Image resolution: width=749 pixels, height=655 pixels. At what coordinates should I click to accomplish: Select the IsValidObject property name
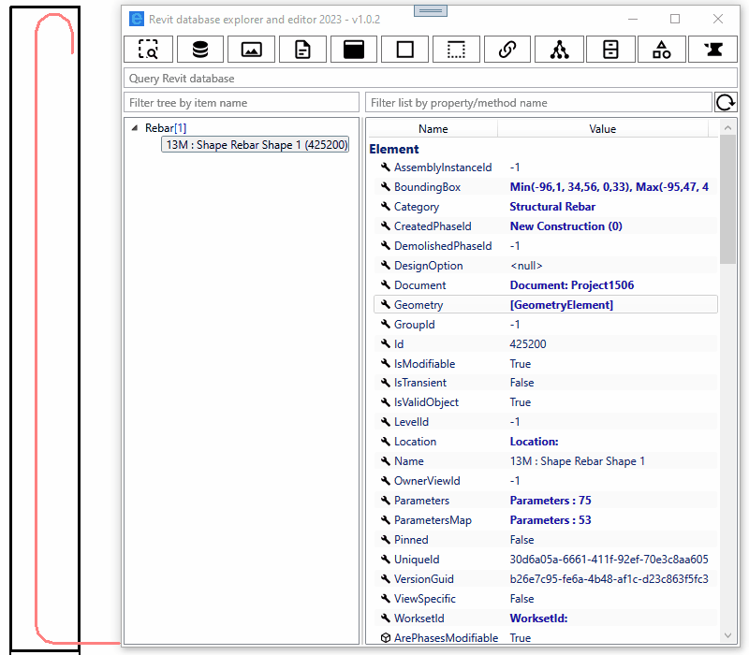click(x=426, y=402)
